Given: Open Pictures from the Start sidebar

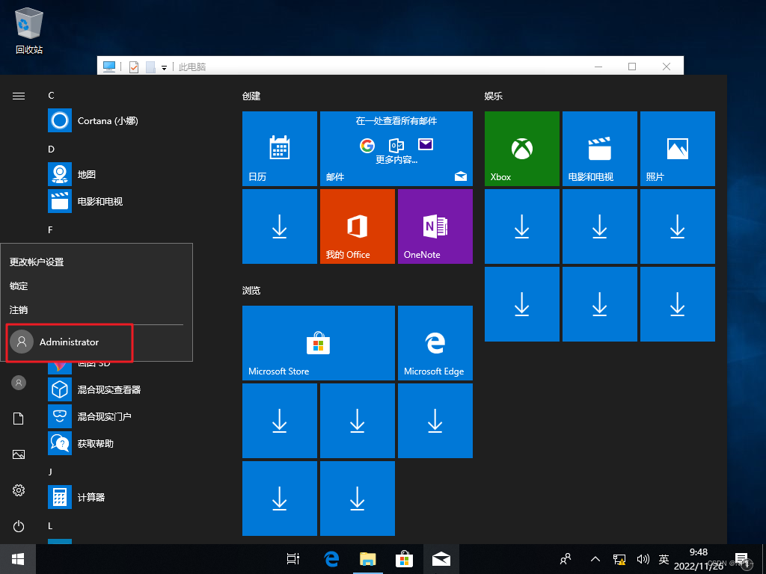Looking at the screenshot, I should (19, 454).
